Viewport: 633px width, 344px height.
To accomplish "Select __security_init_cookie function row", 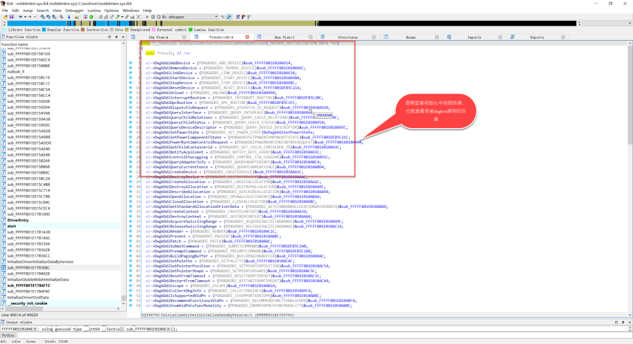I will tap(60, 303).
